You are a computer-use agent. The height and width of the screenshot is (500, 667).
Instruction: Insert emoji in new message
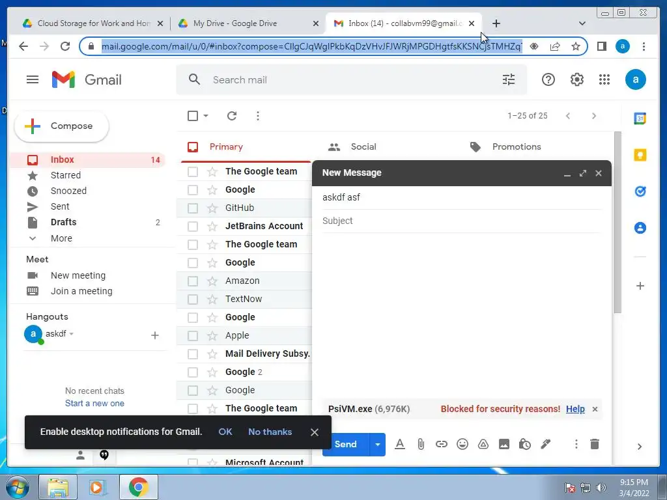pos(462,444)
